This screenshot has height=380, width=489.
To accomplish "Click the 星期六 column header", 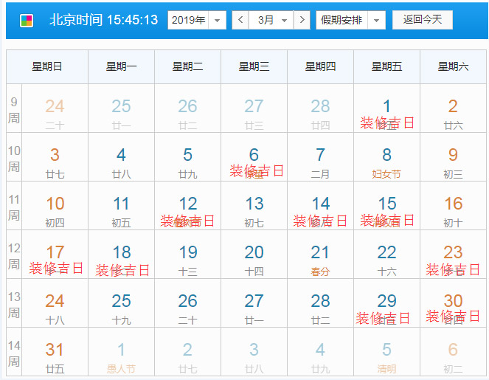I will pyautogui.click(x=453, y=67).
